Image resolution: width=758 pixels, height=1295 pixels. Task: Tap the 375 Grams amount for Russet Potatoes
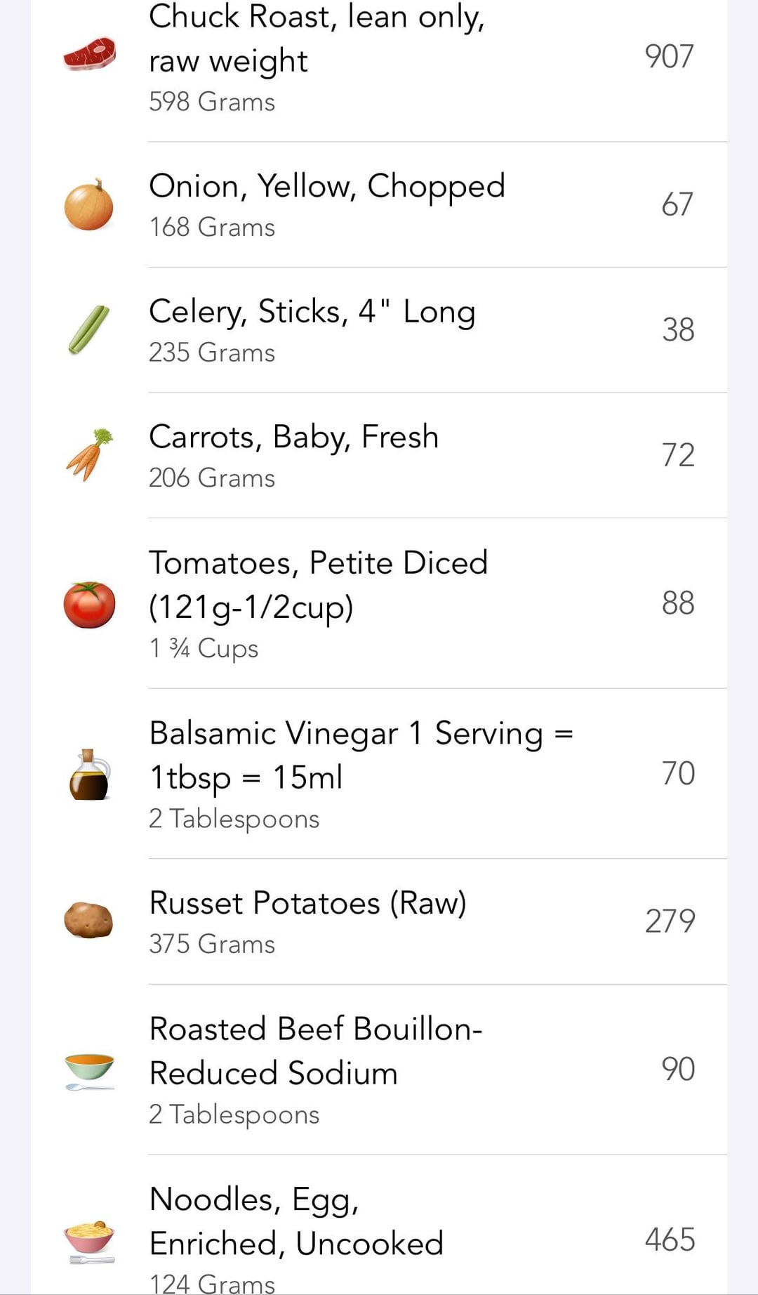coord(212,944)
